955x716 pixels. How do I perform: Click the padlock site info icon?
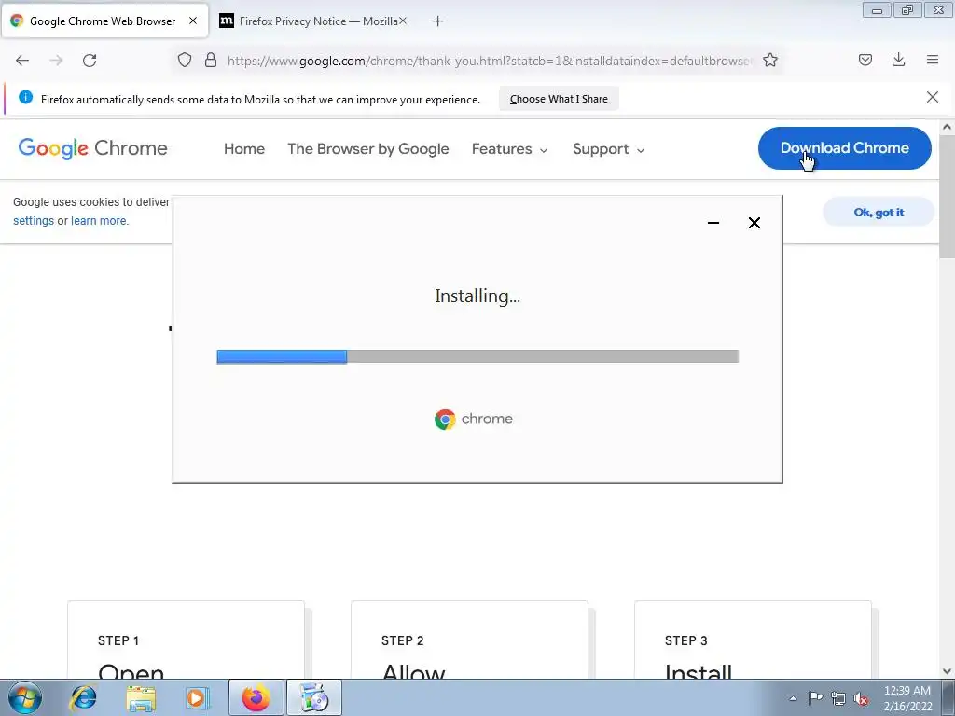211,60
